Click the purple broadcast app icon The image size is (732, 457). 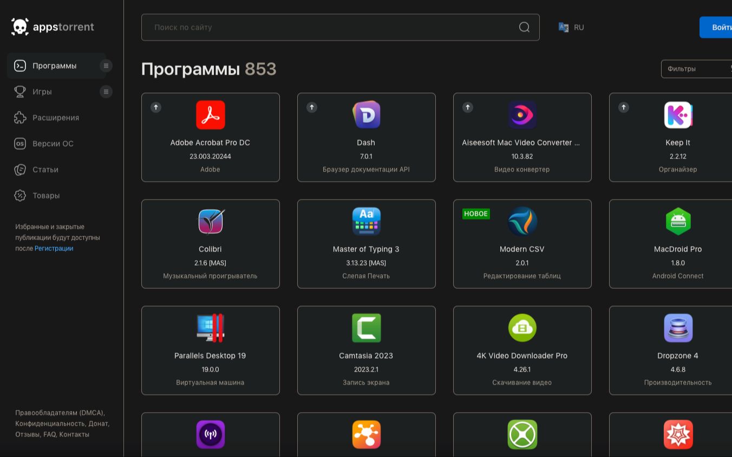[210, 434]
